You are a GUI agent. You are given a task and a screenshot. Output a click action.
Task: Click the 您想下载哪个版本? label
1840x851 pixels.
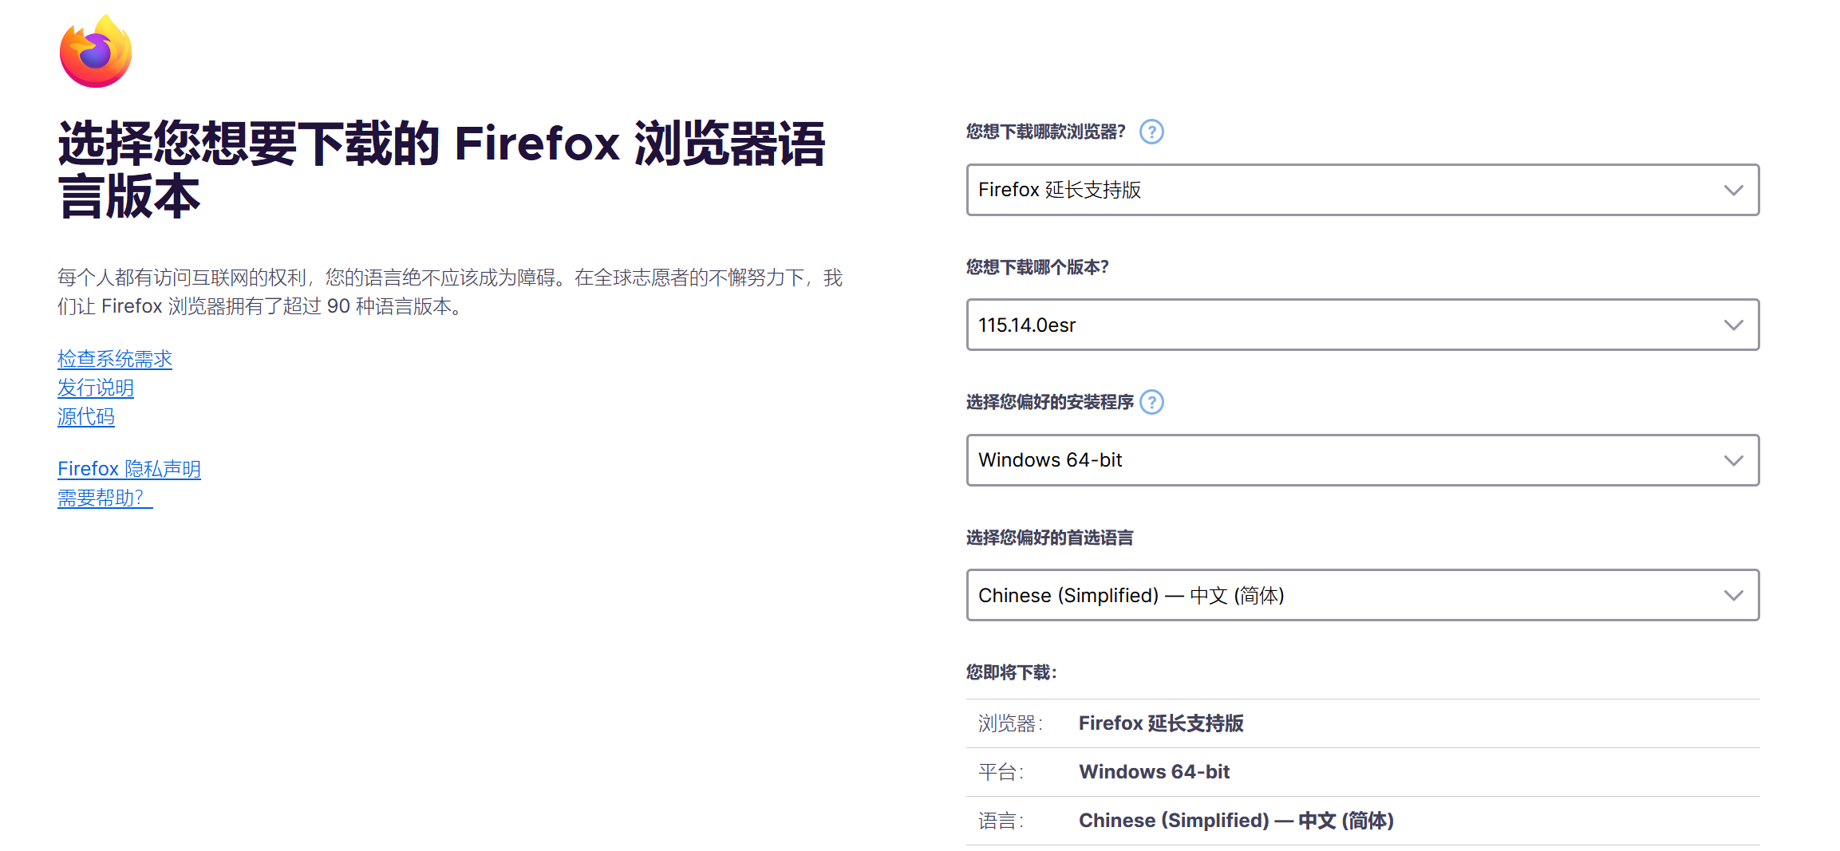point(1037,267)
